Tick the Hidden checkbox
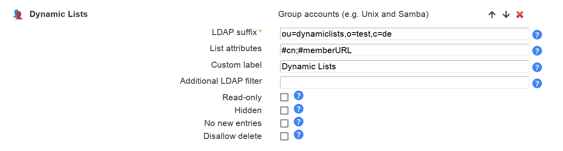The image size is (563, 151). point(284,110)
